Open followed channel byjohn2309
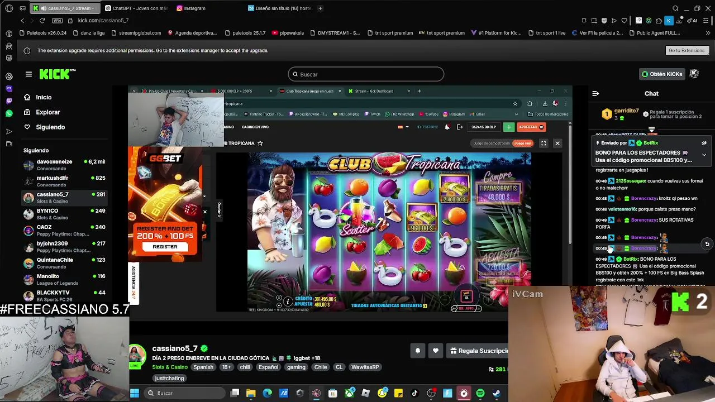The image size is (715, 402). 64,247
